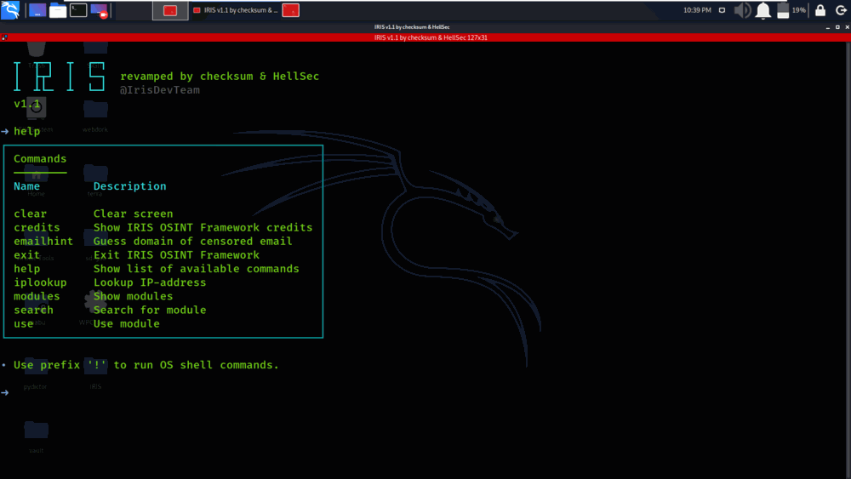Click the show desktop icon in panel
Screen dimensions: 851x479
point(37,9)
